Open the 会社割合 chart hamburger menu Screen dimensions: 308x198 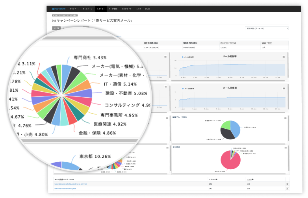(286, 148)
